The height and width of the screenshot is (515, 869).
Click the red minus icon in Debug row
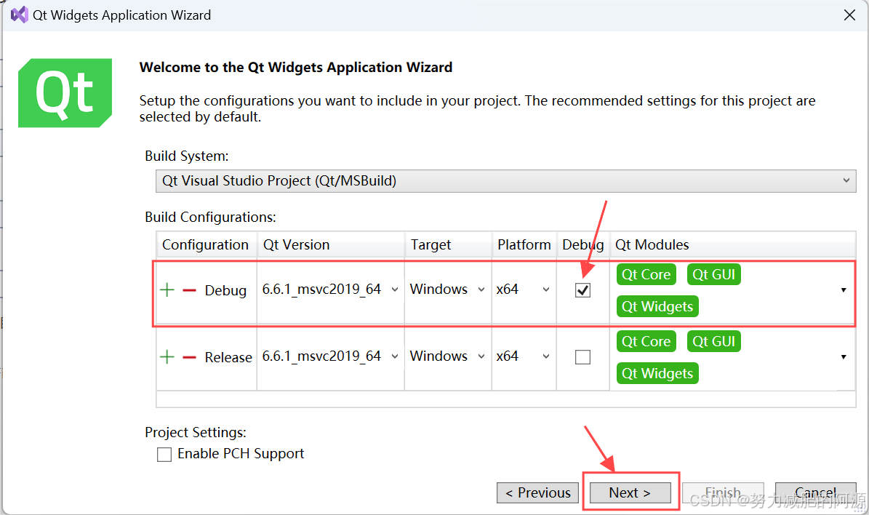[190, 290]
